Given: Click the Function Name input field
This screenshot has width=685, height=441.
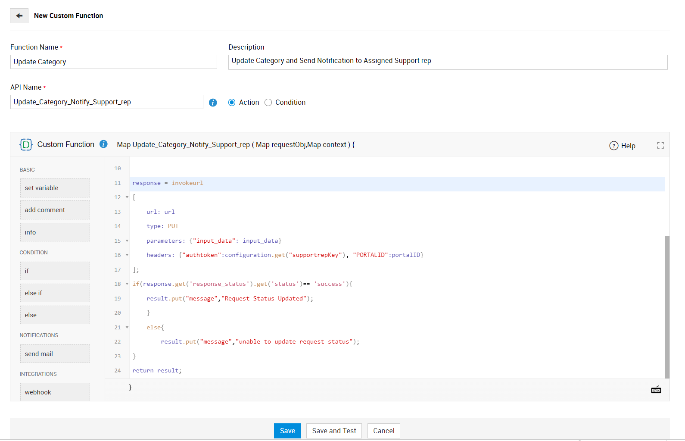Looking at the screenshot, I should (114, 62).
